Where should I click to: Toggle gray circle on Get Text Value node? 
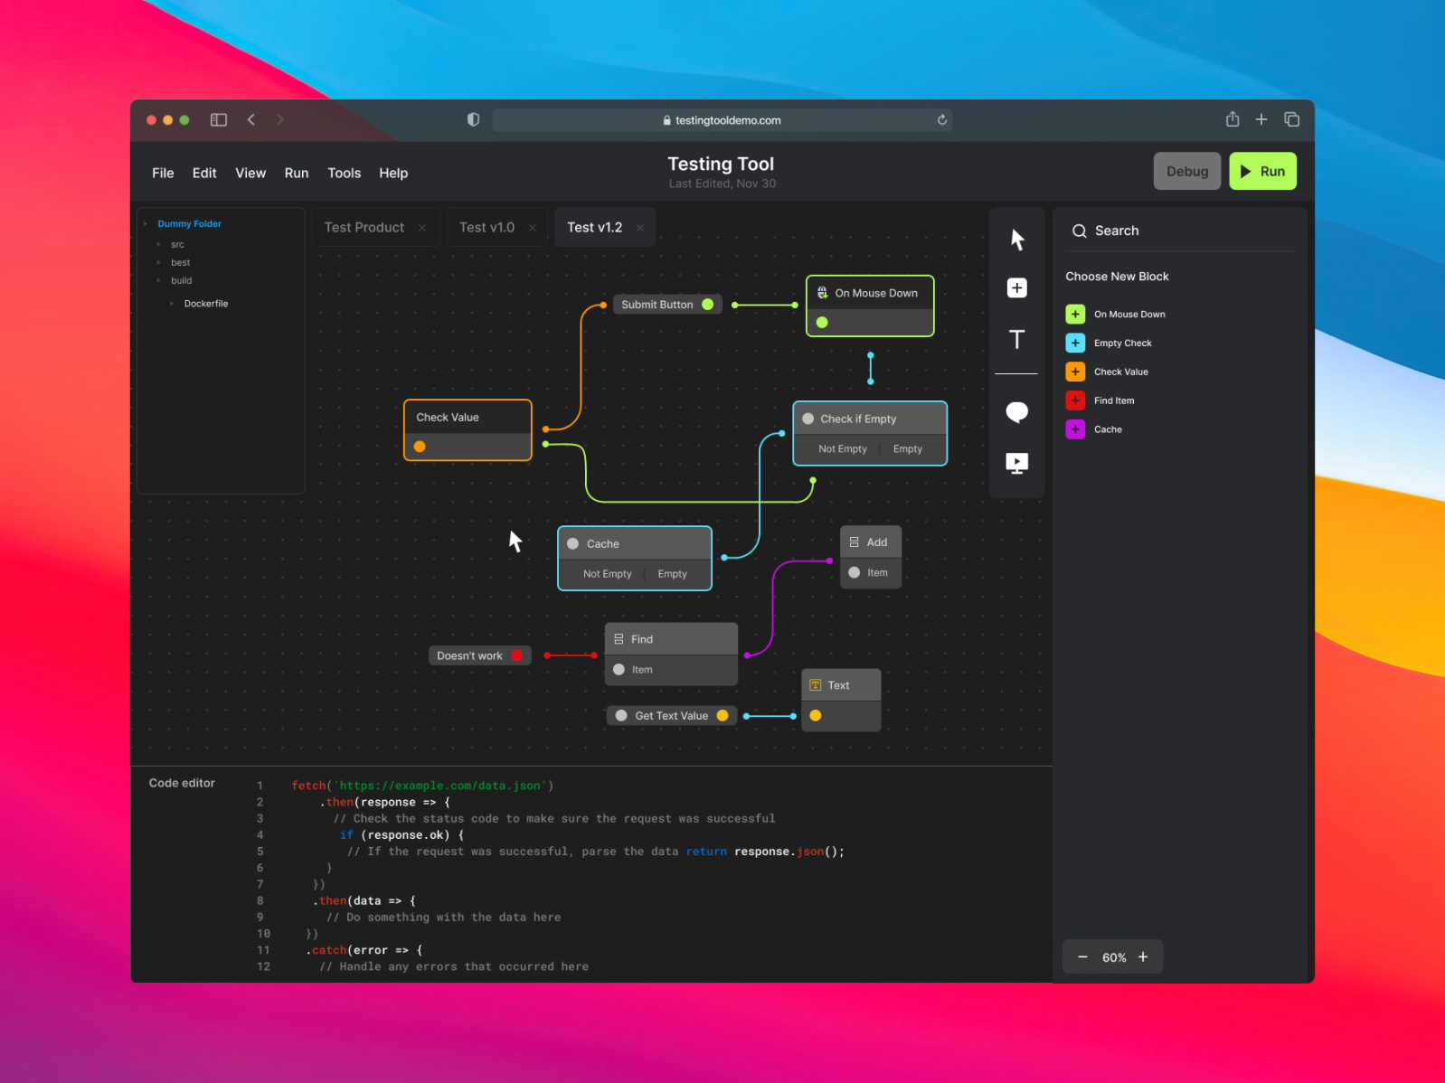[x=621, y=716]
